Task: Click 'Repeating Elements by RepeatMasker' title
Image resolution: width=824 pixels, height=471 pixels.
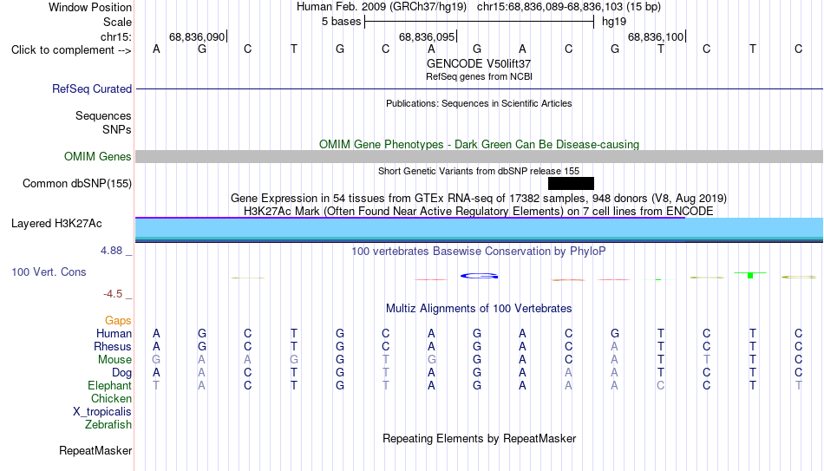Action: pyautogui.click(x=479, y=438)
